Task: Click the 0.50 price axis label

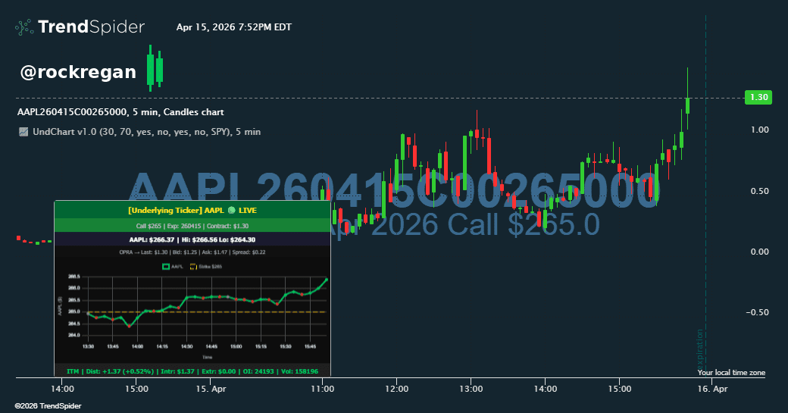Action: [760, 191]
